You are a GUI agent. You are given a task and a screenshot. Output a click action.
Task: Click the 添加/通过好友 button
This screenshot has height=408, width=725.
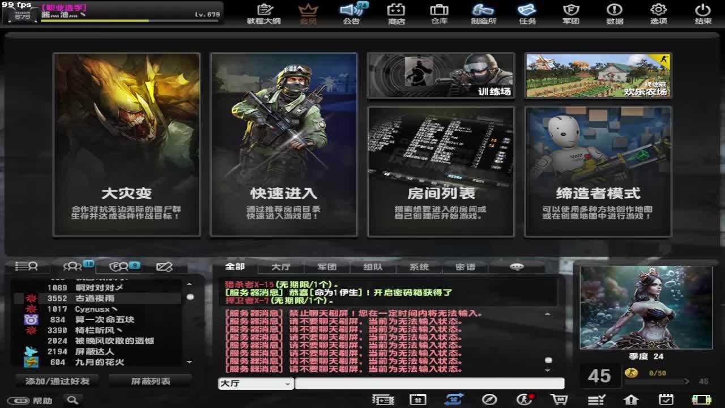coord(57,381)
